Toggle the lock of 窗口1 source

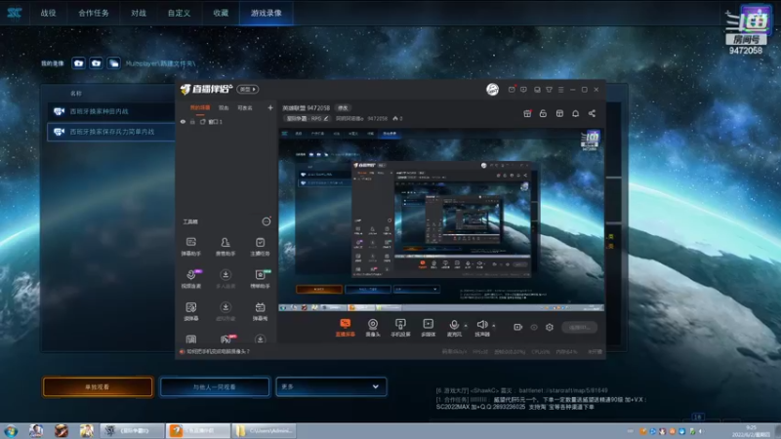point(192,121)
